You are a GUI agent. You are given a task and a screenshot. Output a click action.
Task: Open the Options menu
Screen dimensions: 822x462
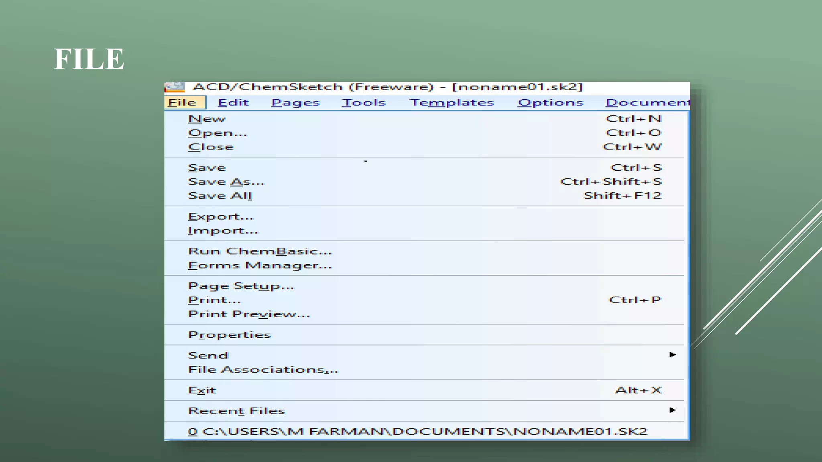(x=550, y=103)
